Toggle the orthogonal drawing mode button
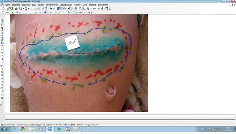The width and height of the screenshot is (236, 134). 62,12
